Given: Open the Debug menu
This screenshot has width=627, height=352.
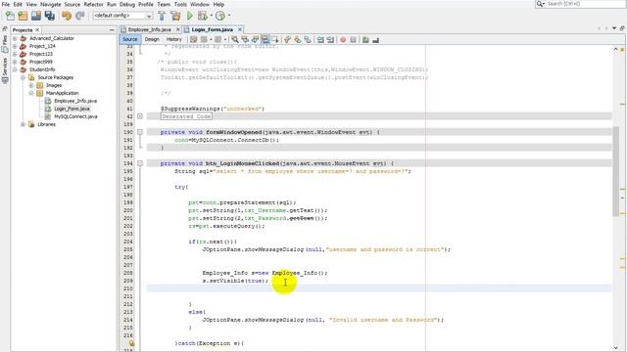Looking at the screenshot, I should click(127, 4).
